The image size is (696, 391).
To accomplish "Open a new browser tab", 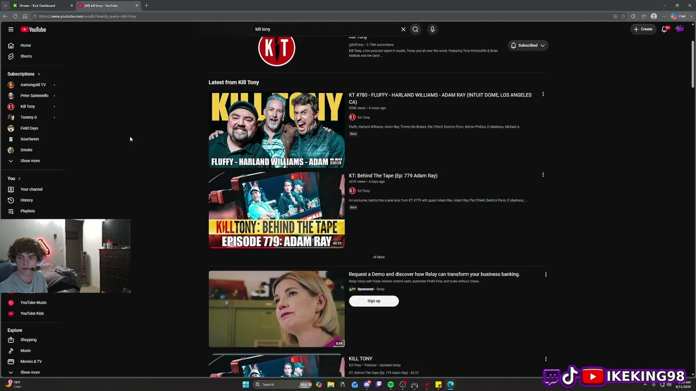I will click(x=146, y=5).
